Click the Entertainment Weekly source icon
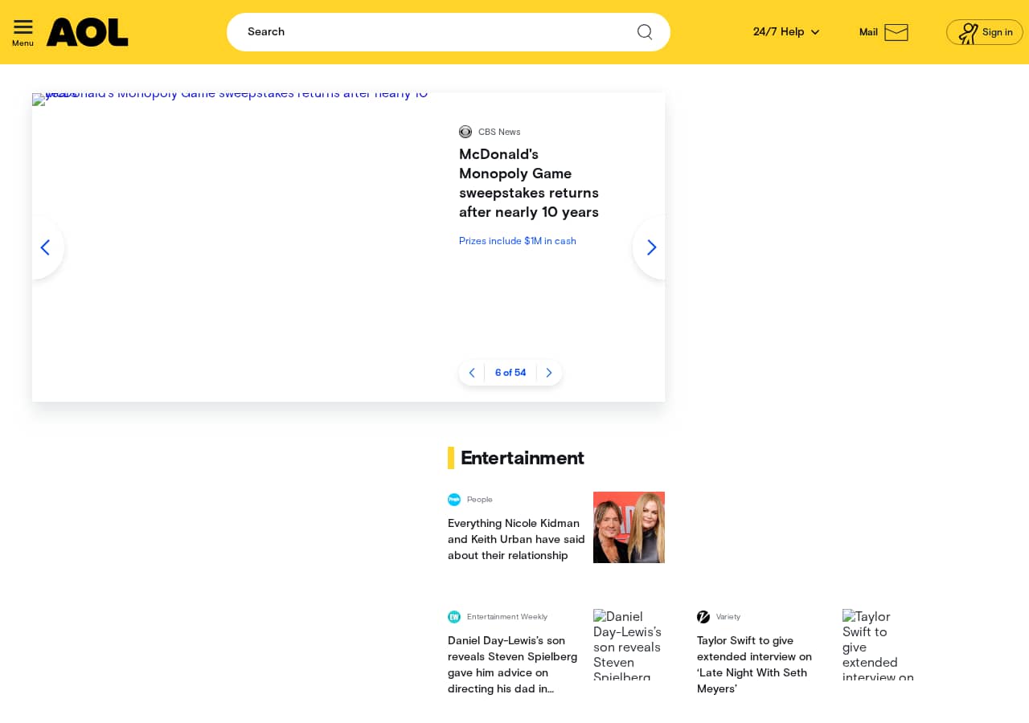The image size is (1029, 723). [x=454, y=617]
